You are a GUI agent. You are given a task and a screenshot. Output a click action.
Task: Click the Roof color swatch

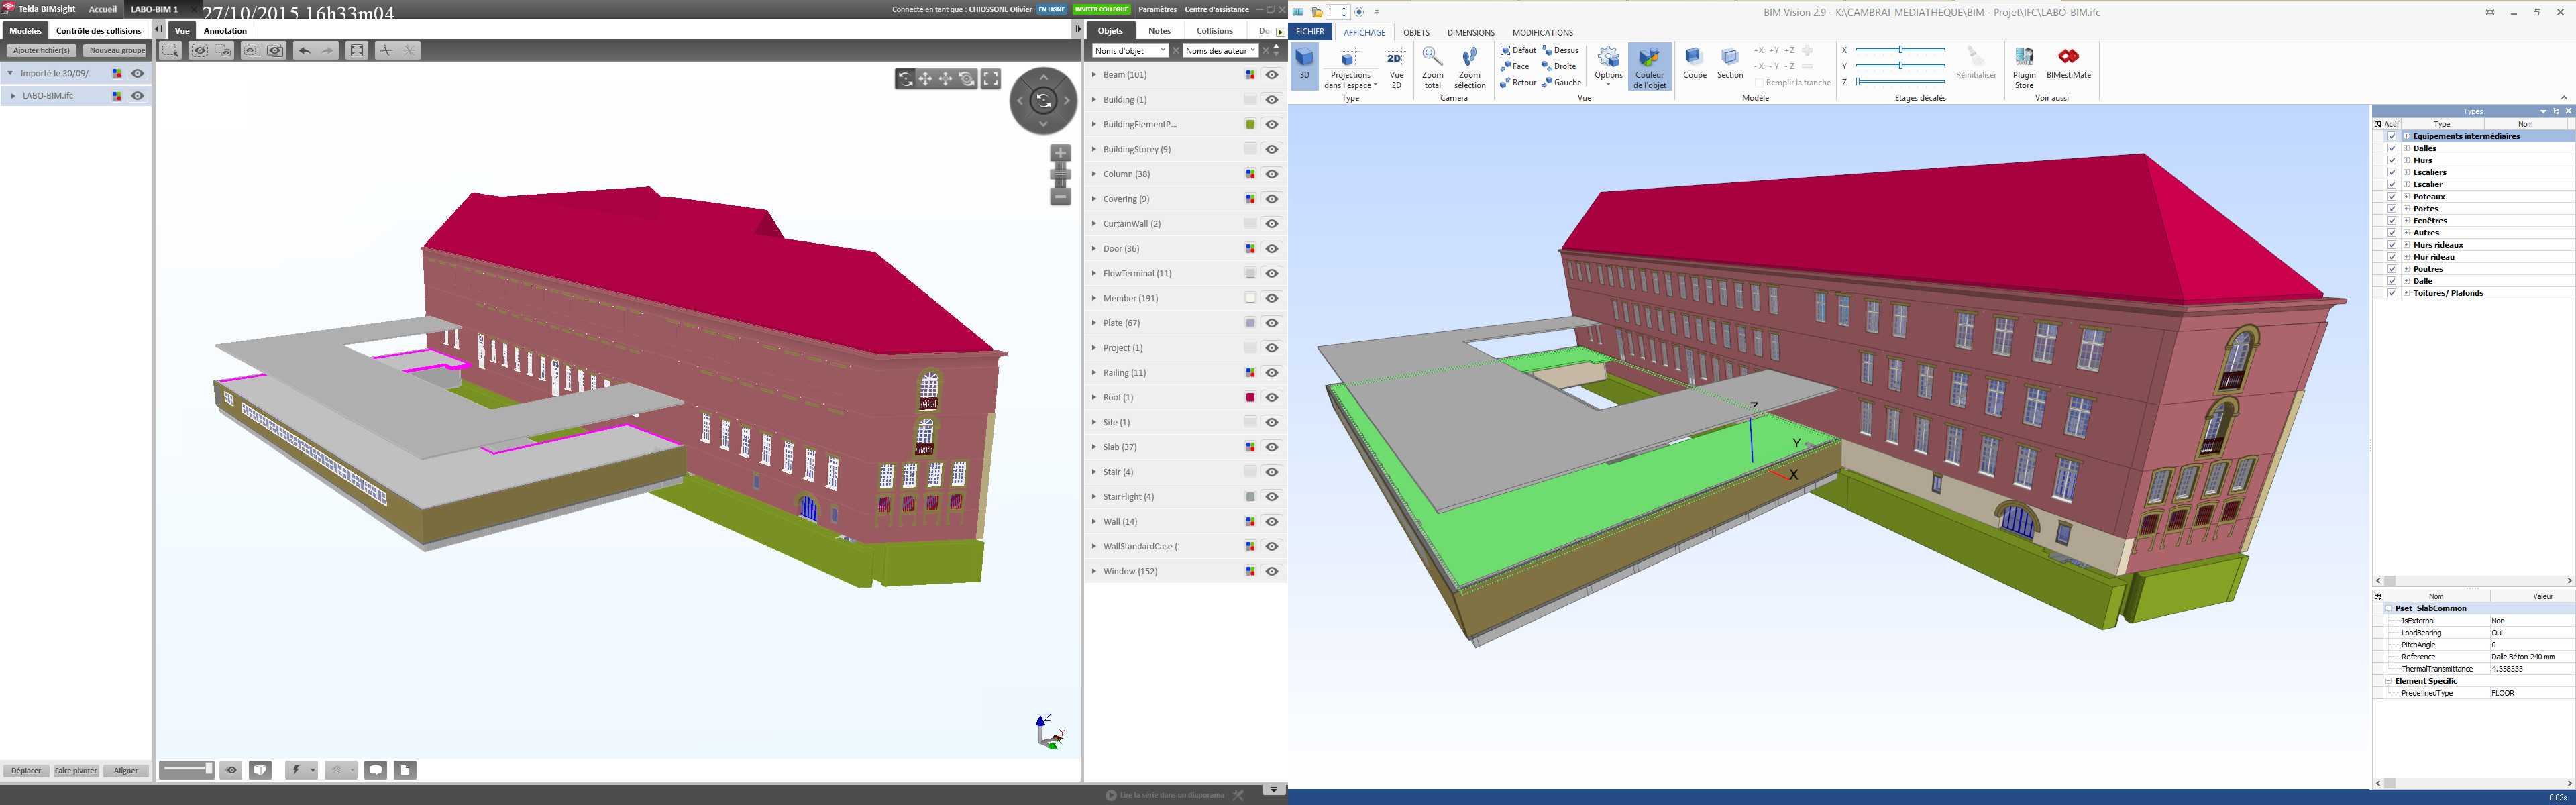point(1250,398)
